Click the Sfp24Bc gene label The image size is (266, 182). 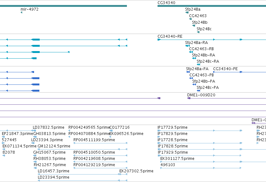pyautogui.click(x=204, y=29)
